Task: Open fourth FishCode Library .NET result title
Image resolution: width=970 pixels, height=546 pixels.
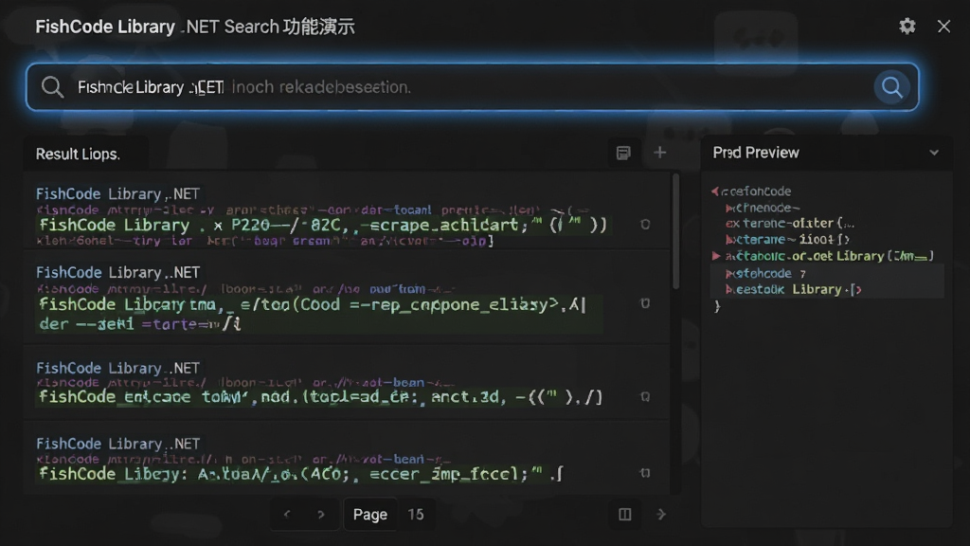Action: tap(117, 444)
